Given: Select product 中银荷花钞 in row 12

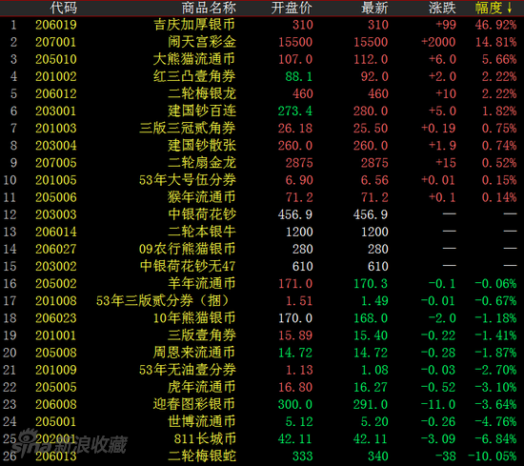Looking at the screenshot, I should pos(202,214).
